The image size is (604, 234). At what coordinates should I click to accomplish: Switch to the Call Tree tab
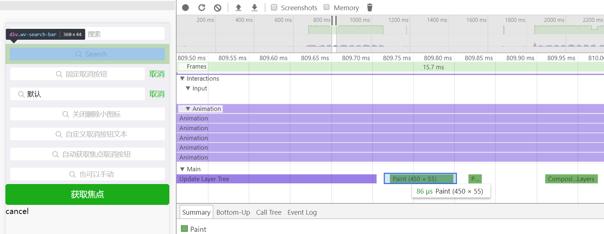point(269,212)
